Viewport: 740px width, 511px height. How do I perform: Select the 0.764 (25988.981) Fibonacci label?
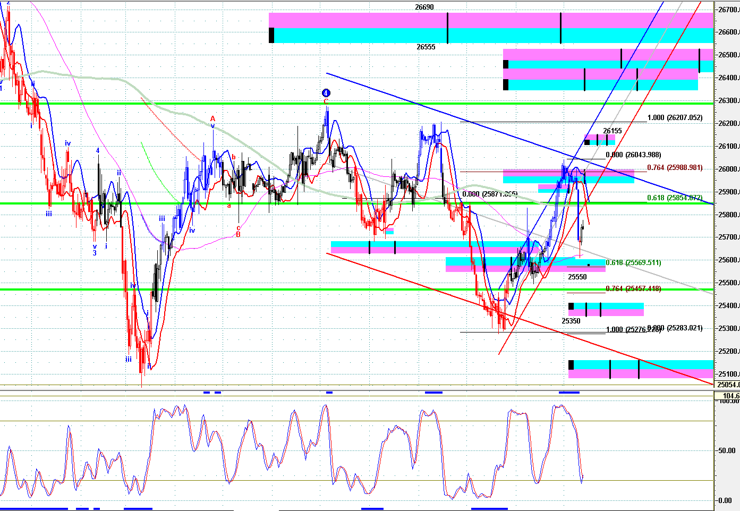(675, 168)
